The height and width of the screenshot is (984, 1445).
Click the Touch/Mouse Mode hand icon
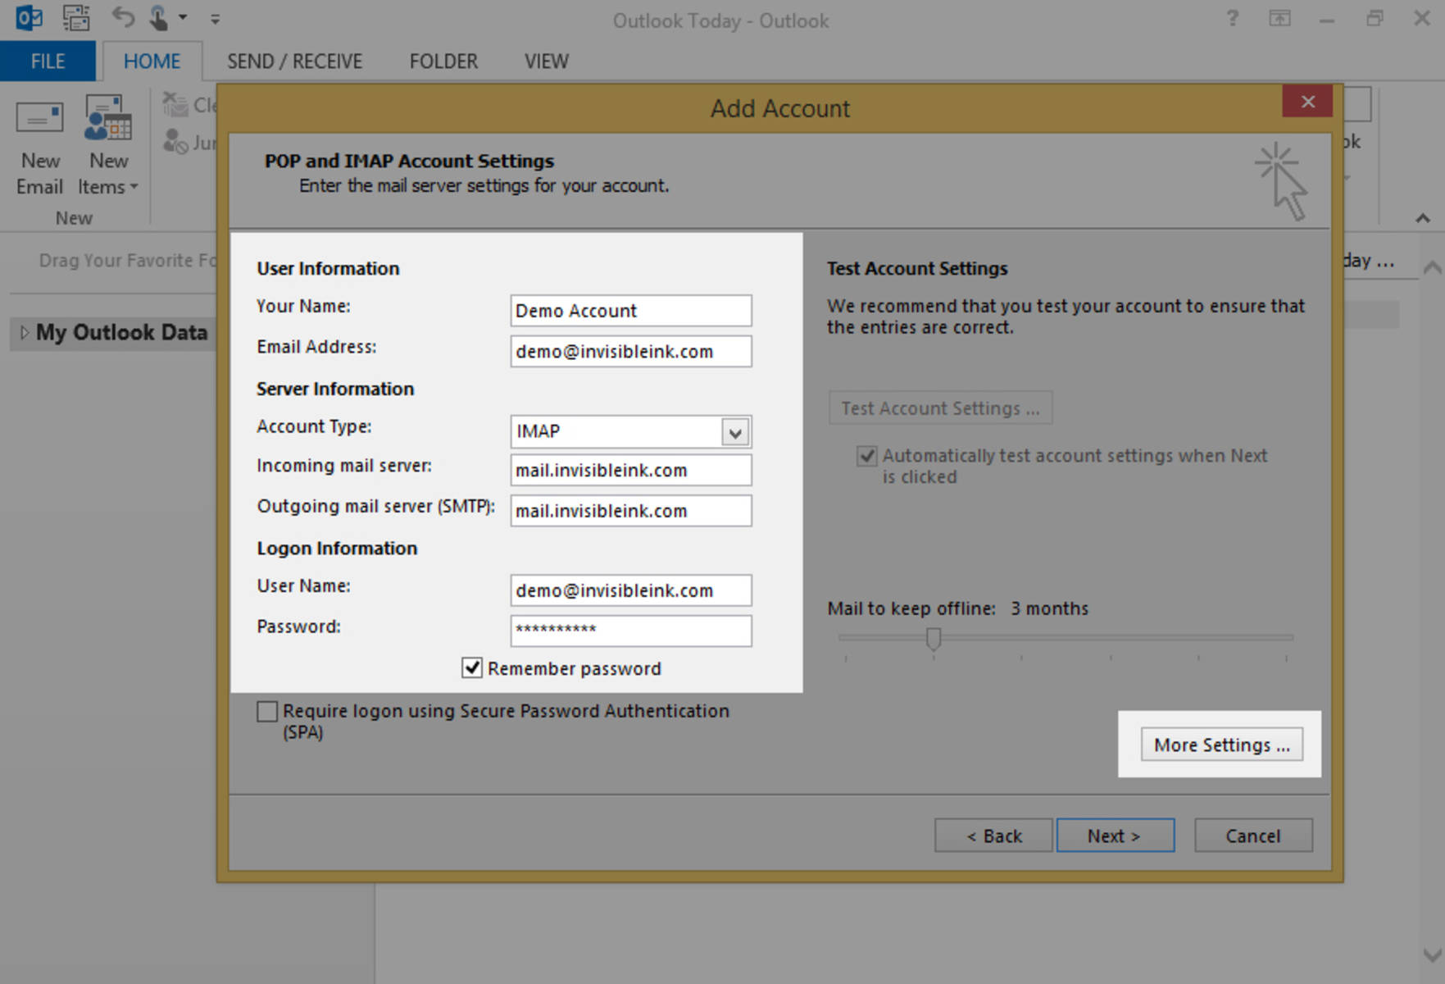click(x=159, y=17)
